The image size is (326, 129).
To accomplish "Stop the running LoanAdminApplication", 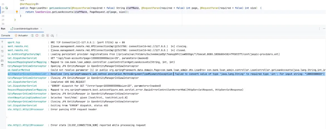I will pyautogui.click(x=37, y=36).
